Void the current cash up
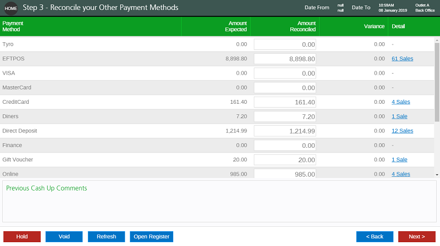440x246 pixels. 64,237
